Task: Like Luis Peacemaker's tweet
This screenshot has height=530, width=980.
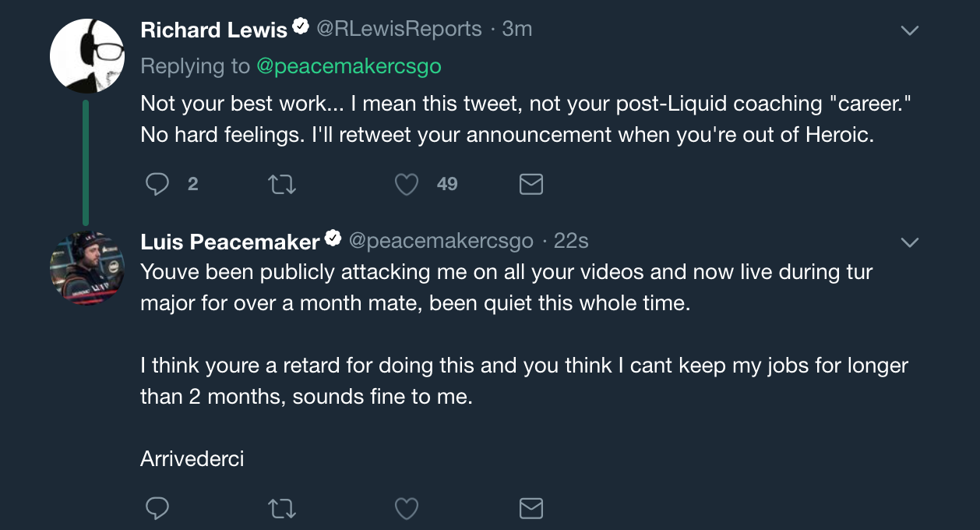Action: (x=407, y=509)
